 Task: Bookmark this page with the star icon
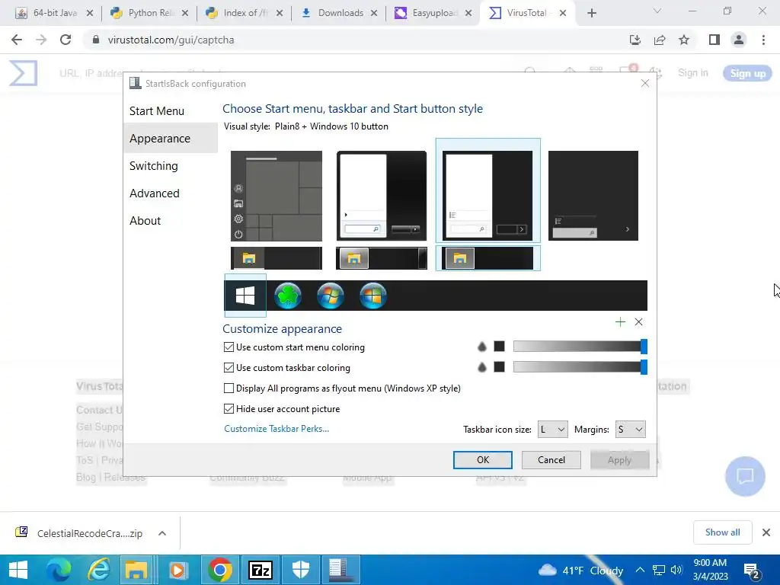tap(684, 40)
